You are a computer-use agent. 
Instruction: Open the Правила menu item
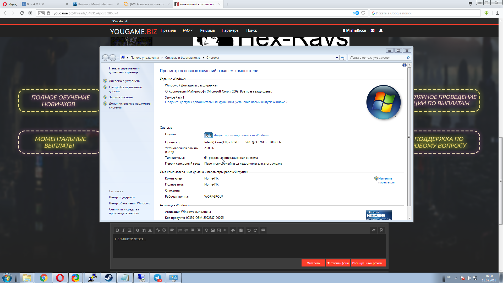pyautogui.click(x=168, y=30)
